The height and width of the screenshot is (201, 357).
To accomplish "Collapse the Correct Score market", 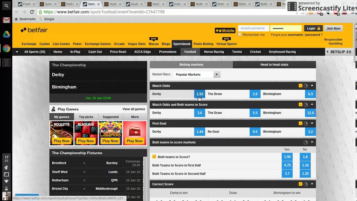I will click(312, 184).
